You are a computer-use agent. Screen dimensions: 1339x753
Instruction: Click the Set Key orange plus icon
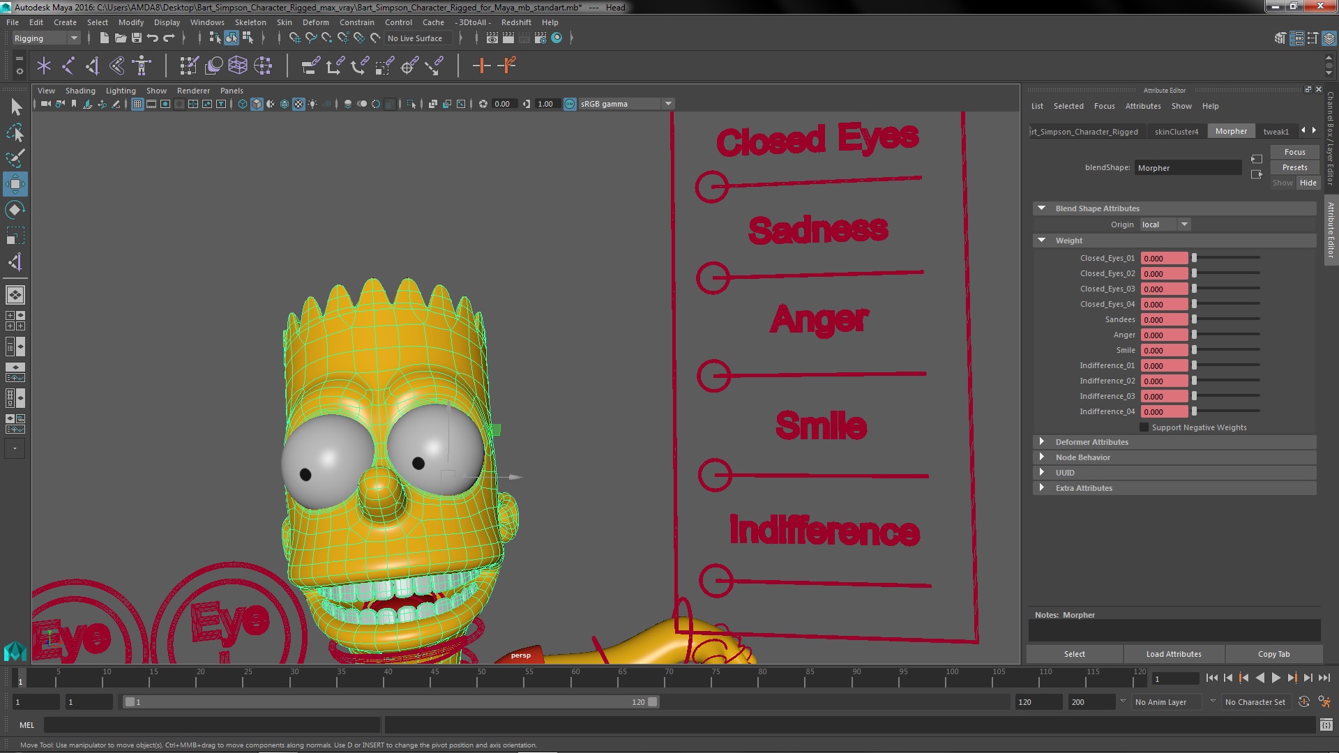tap(481, 66)
